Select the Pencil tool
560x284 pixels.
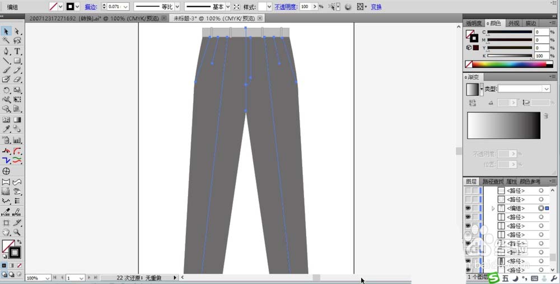[x=17, y=70]
